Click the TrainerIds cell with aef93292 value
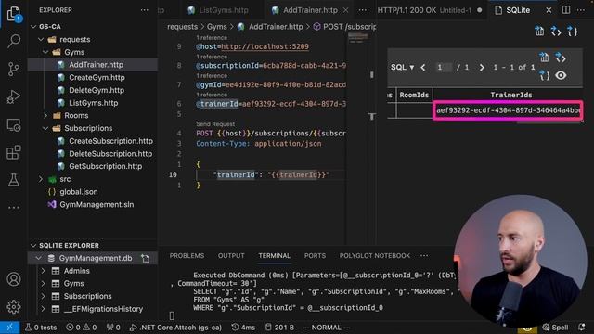The width and height of the screenshot is (594, 334). [x=508, y=110]
